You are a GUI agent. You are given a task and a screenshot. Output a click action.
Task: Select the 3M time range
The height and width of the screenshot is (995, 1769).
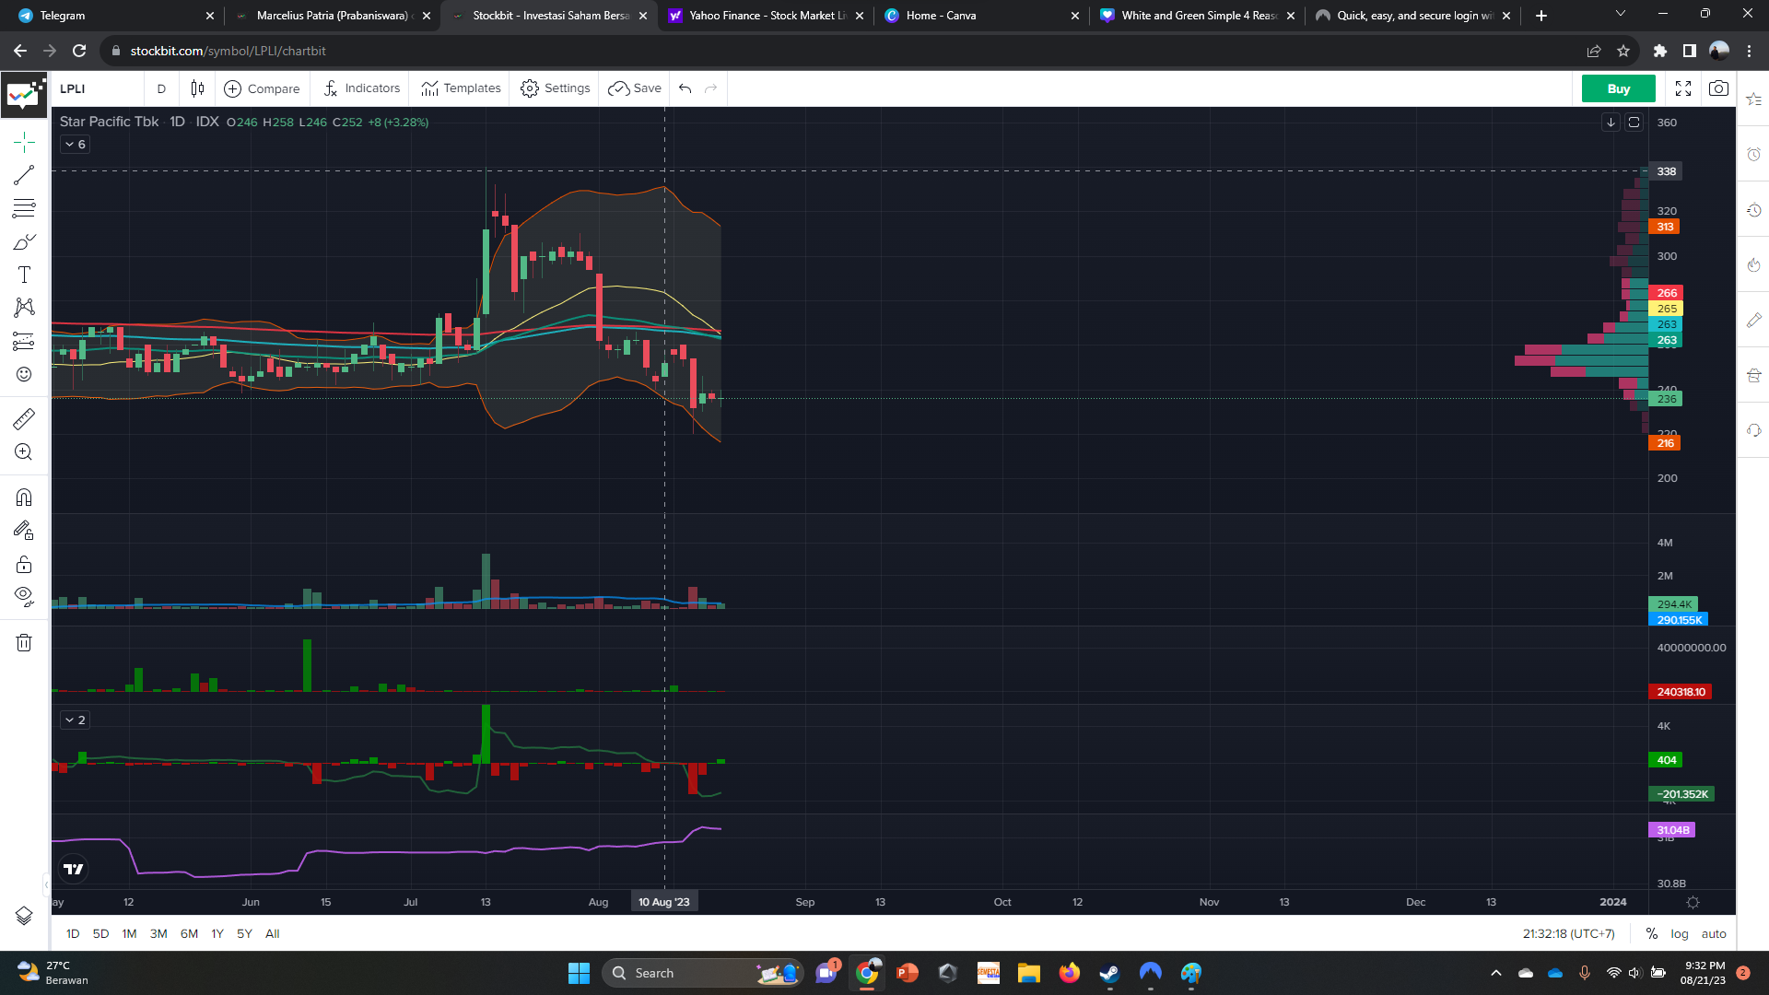pyautogui.click(x=158, y=933)
